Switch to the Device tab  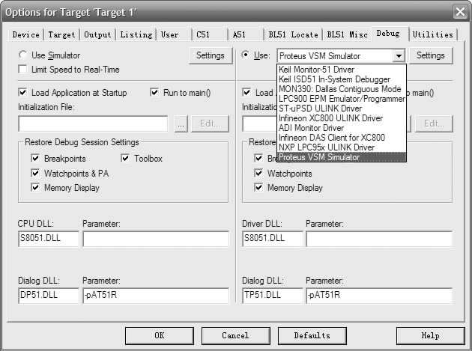point(26,34)
